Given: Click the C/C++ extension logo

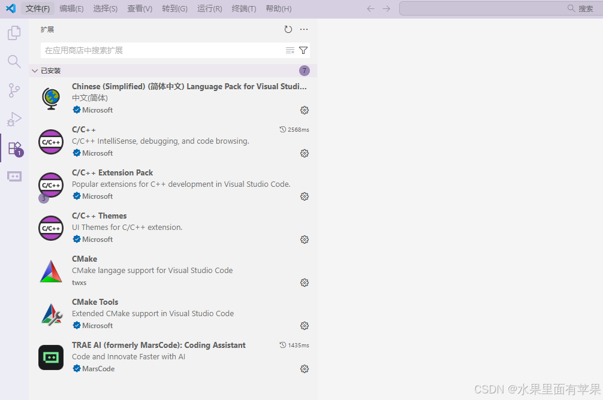Looking at the screenshot, I should pyautogui.click(x=51, y=142).
